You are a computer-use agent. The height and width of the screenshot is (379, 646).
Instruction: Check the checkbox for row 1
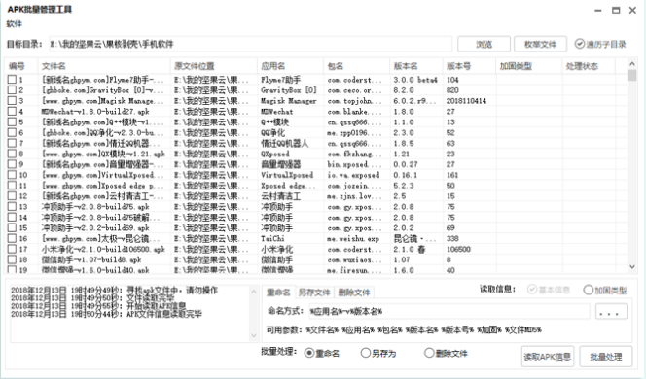pos(12,80)
